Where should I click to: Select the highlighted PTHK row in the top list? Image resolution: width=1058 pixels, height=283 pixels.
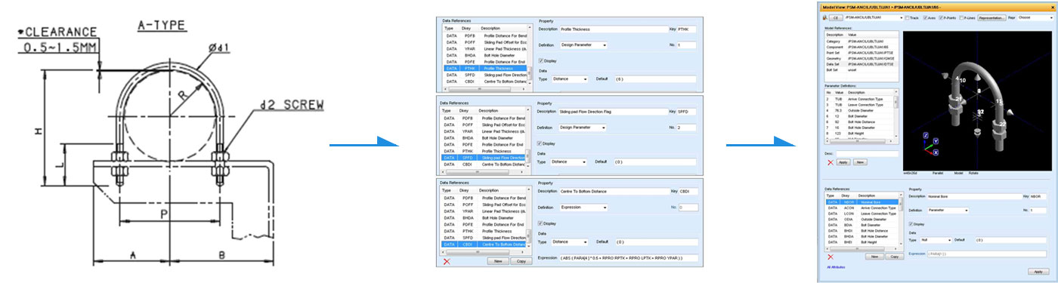485,68
